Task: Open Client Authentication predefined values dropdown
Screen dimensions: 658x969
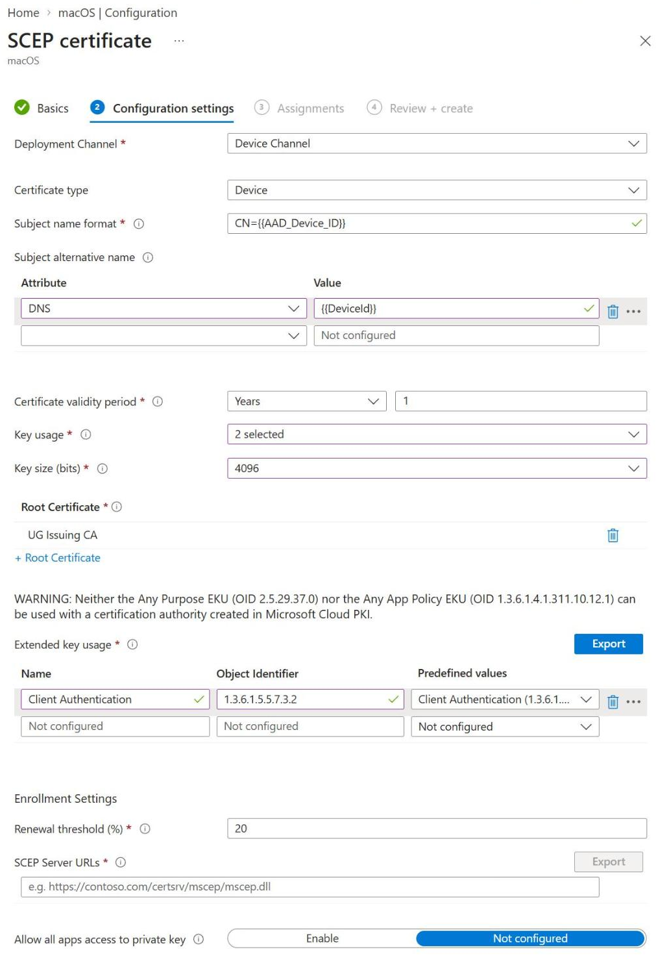Action: pyautogui.click(x=505, y=699)
